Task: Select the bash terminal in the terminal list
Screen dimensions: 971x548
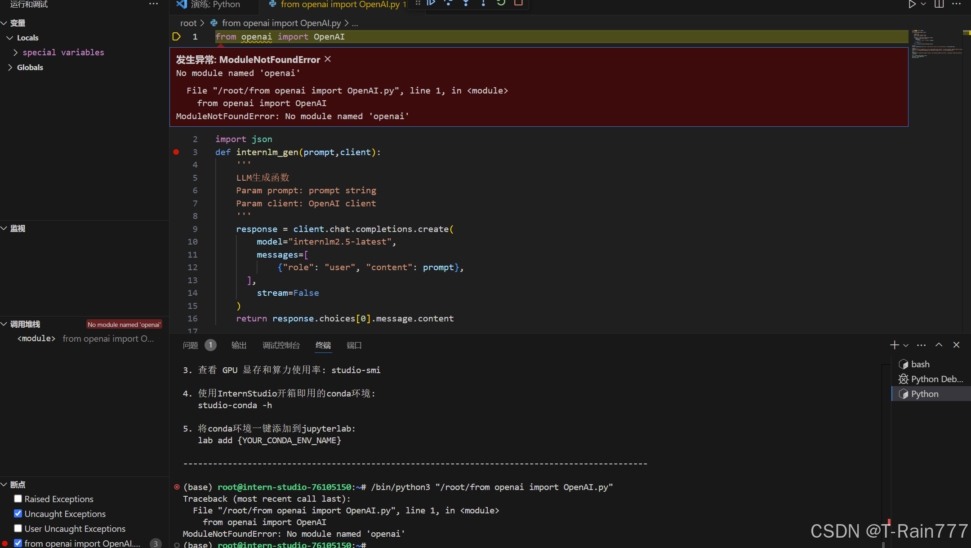Action: tap(920, 364)
